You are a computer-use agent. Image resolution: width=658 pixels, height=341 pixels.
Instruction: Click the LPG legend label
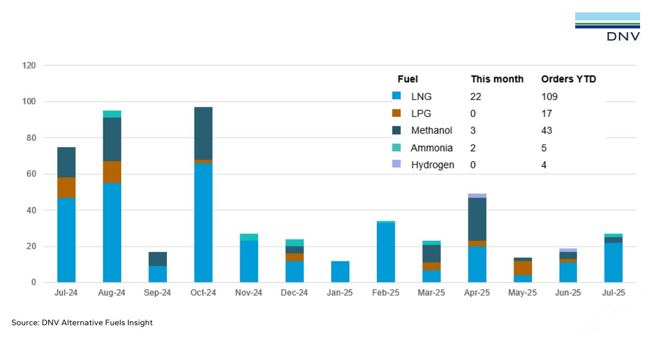pos(421,114)
